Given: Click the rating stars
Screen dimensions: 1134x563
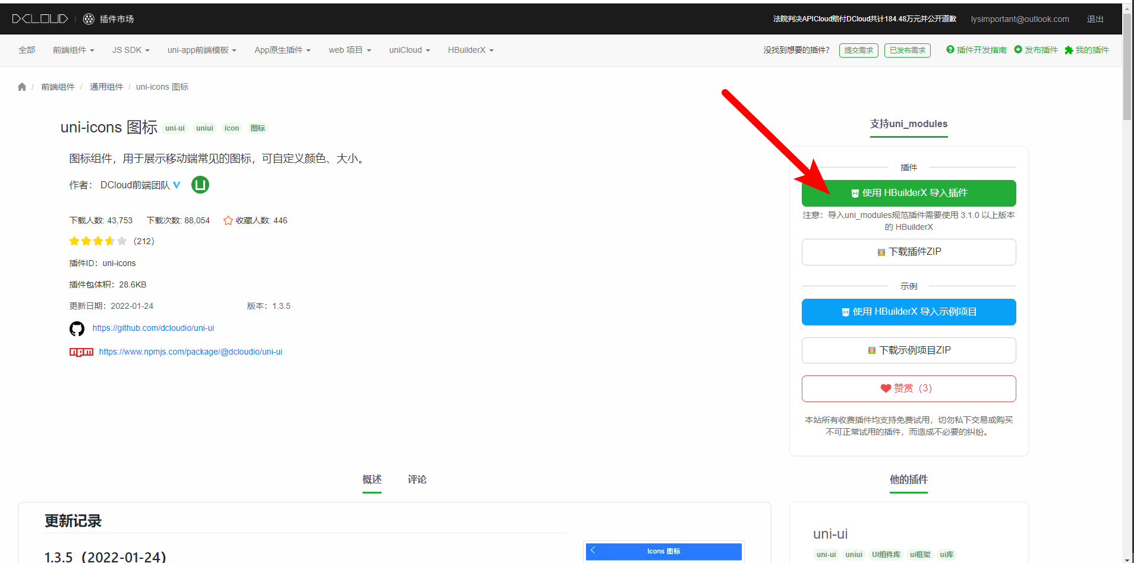Looking at the screenshot, I should click(x=98, y=241).
